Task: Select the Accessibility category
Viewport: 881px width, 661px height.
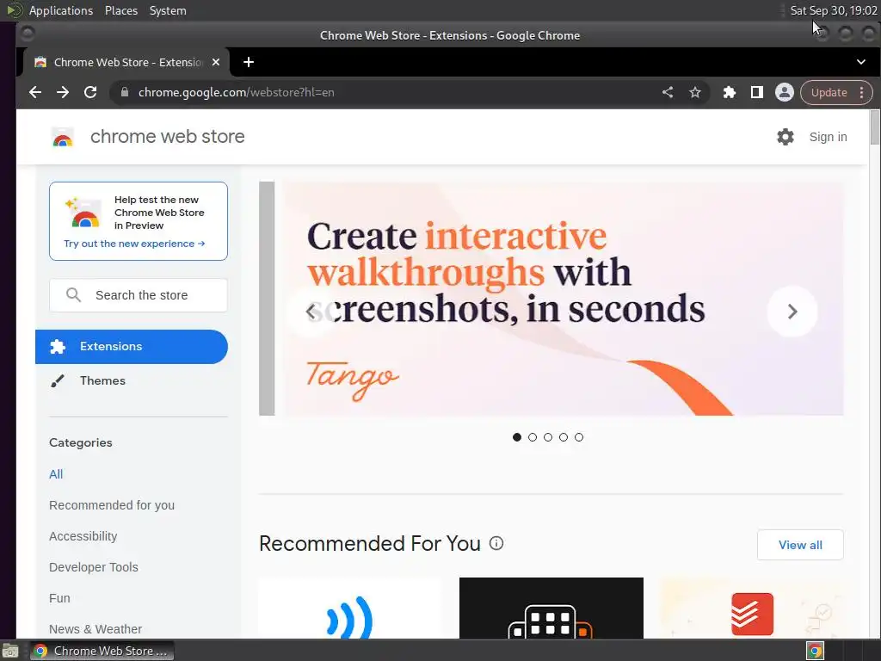Action: click(83, 535)
